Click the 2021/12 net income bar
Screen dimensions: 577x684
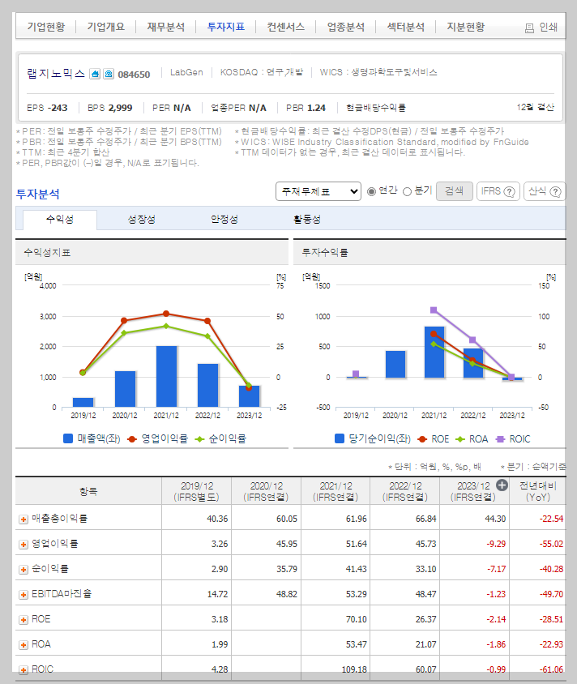[x=434, y=352]
